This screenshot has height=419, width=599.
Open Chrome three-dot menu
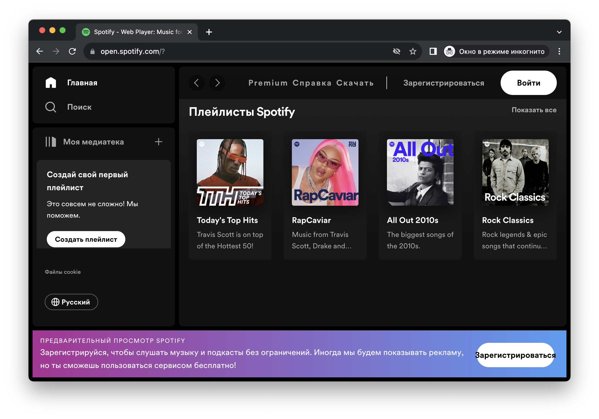tap(559, 51)
